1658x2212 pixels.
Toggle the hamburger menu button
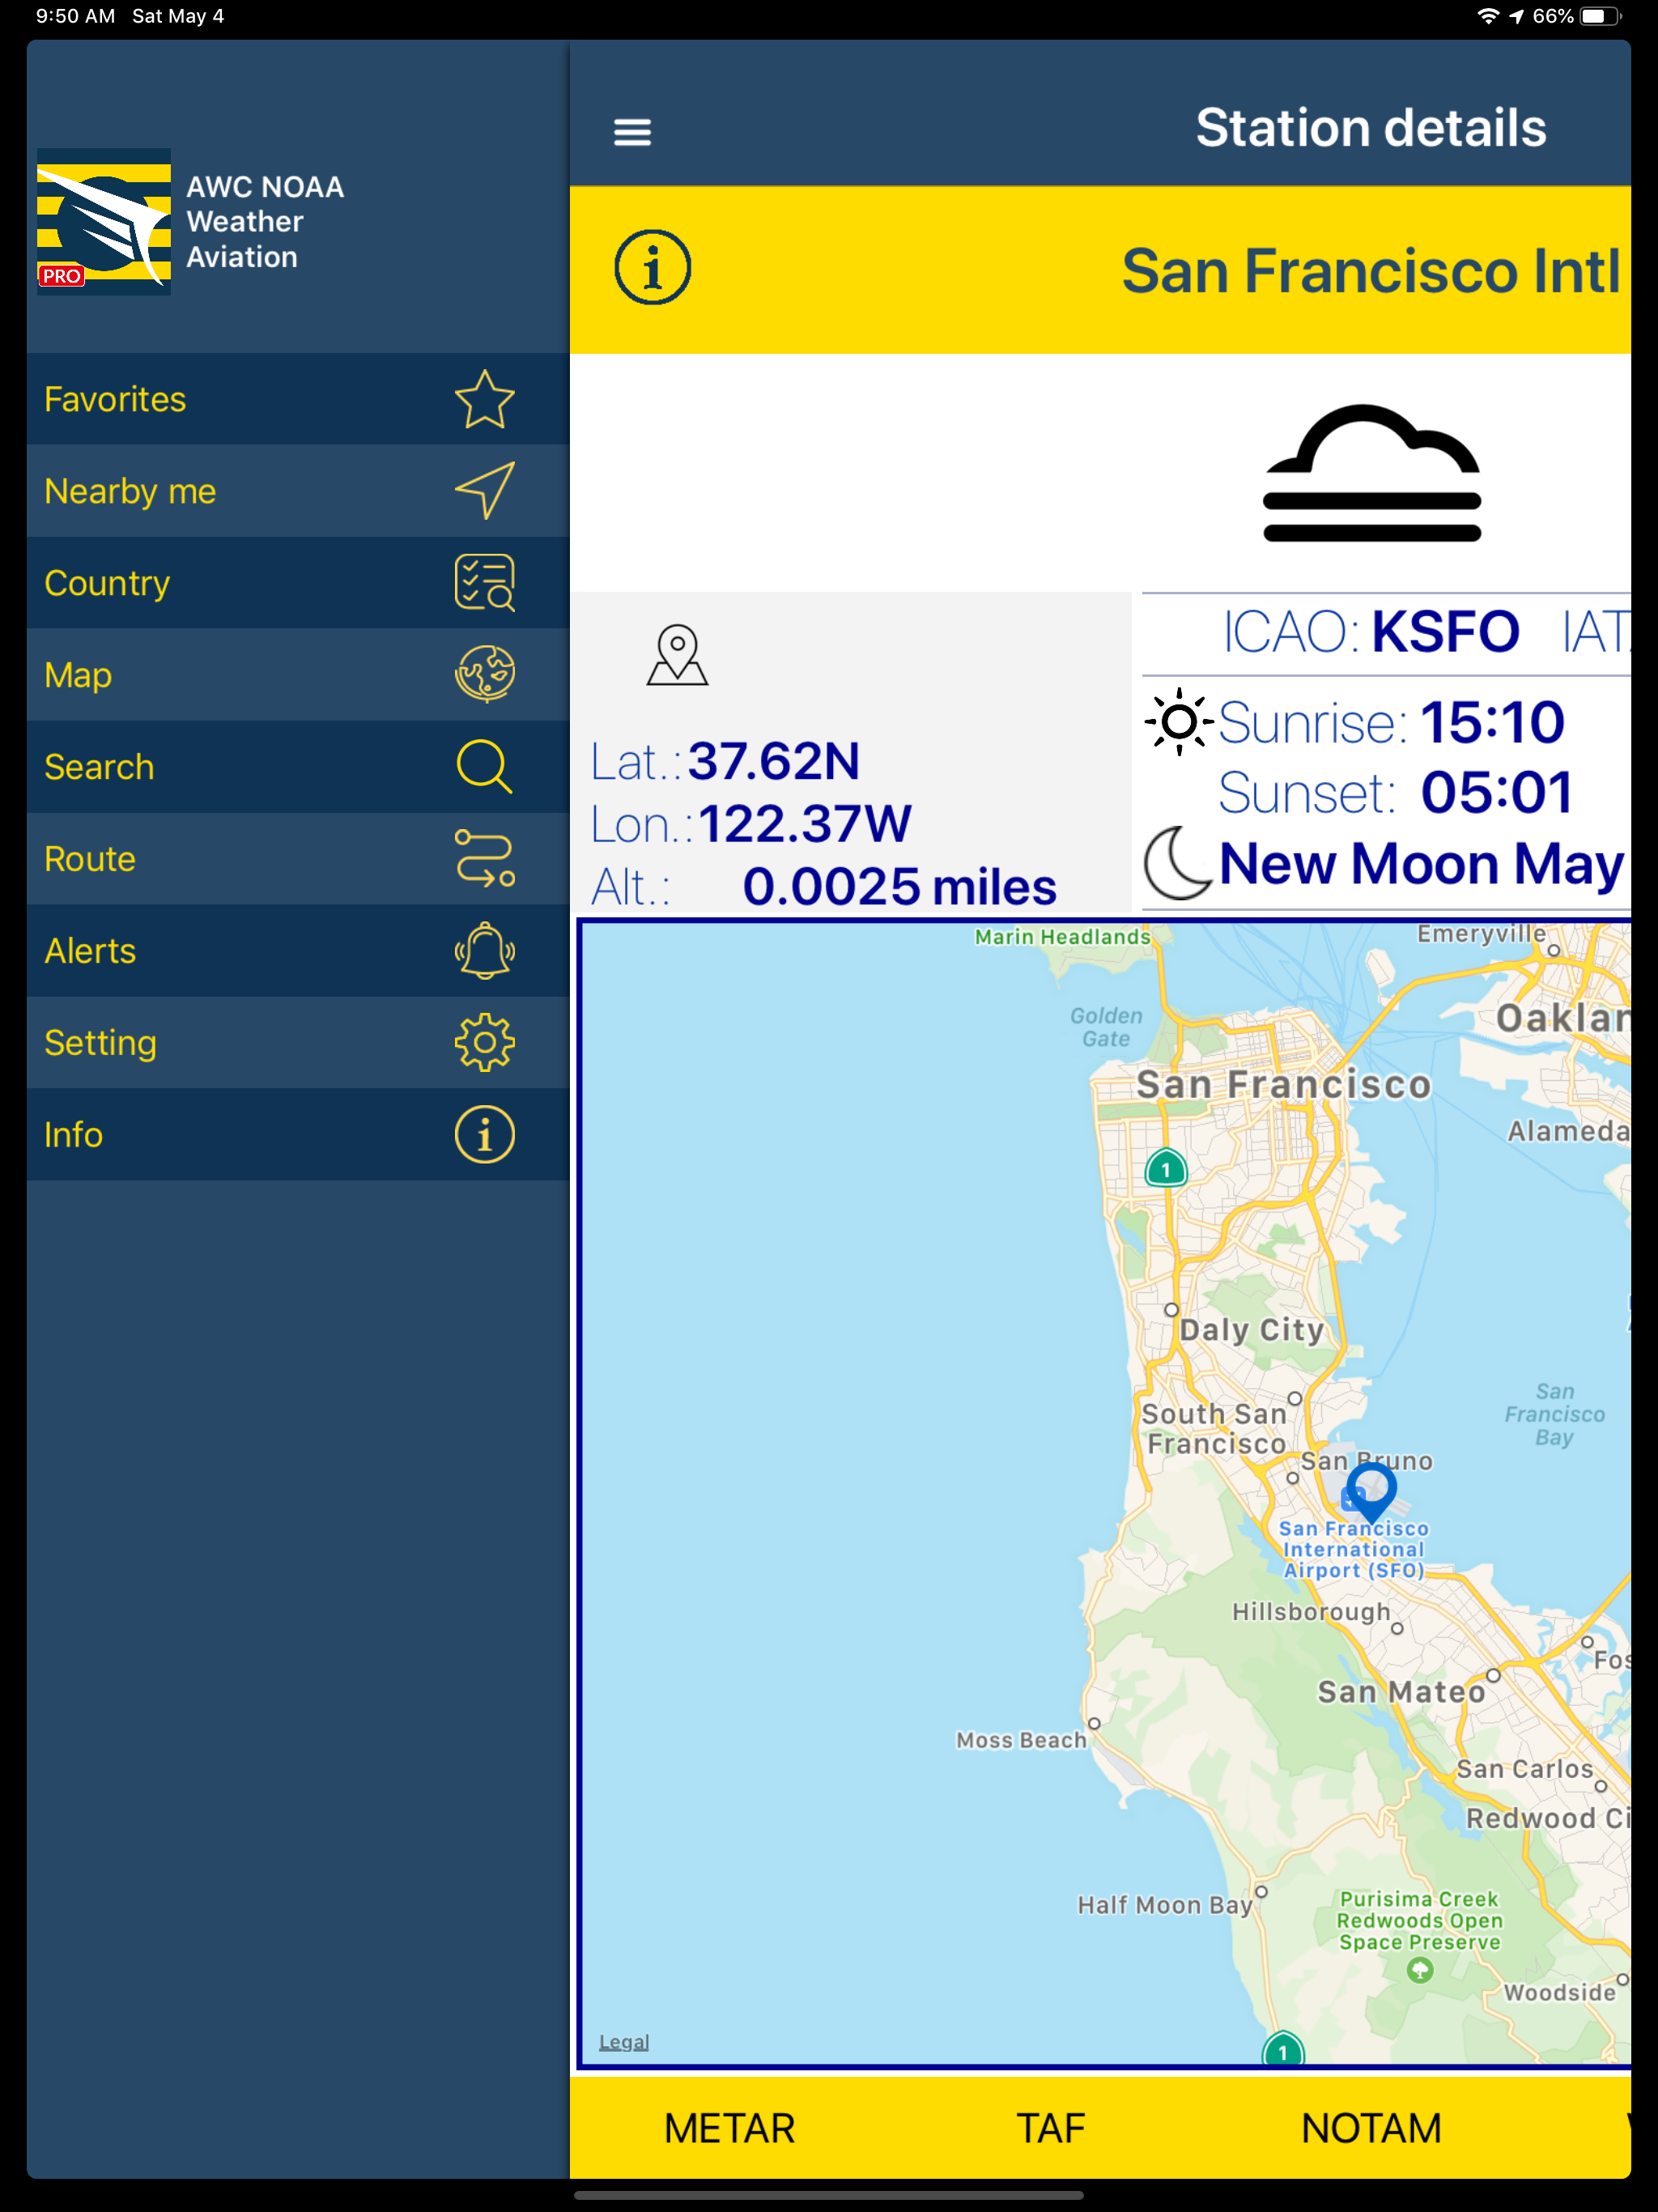(632, 131)
